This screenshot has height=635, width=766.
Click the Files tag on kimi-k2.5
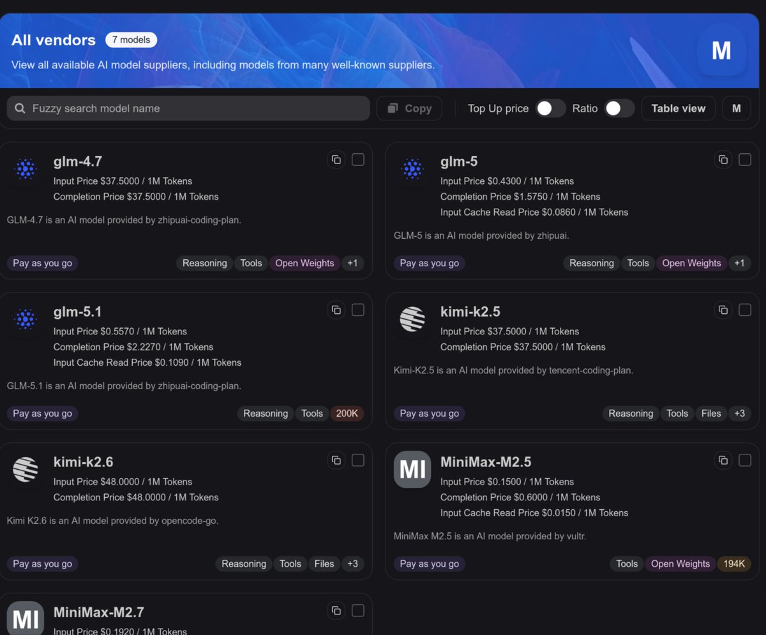click(x=711, y=414)
